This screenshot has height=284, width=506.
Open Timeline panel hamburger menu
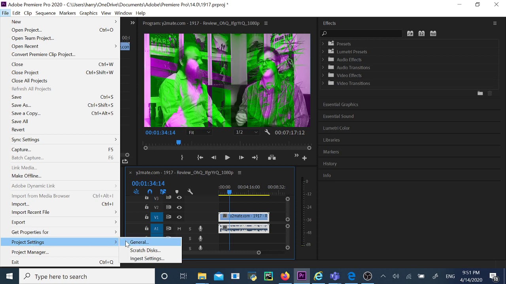240,173
